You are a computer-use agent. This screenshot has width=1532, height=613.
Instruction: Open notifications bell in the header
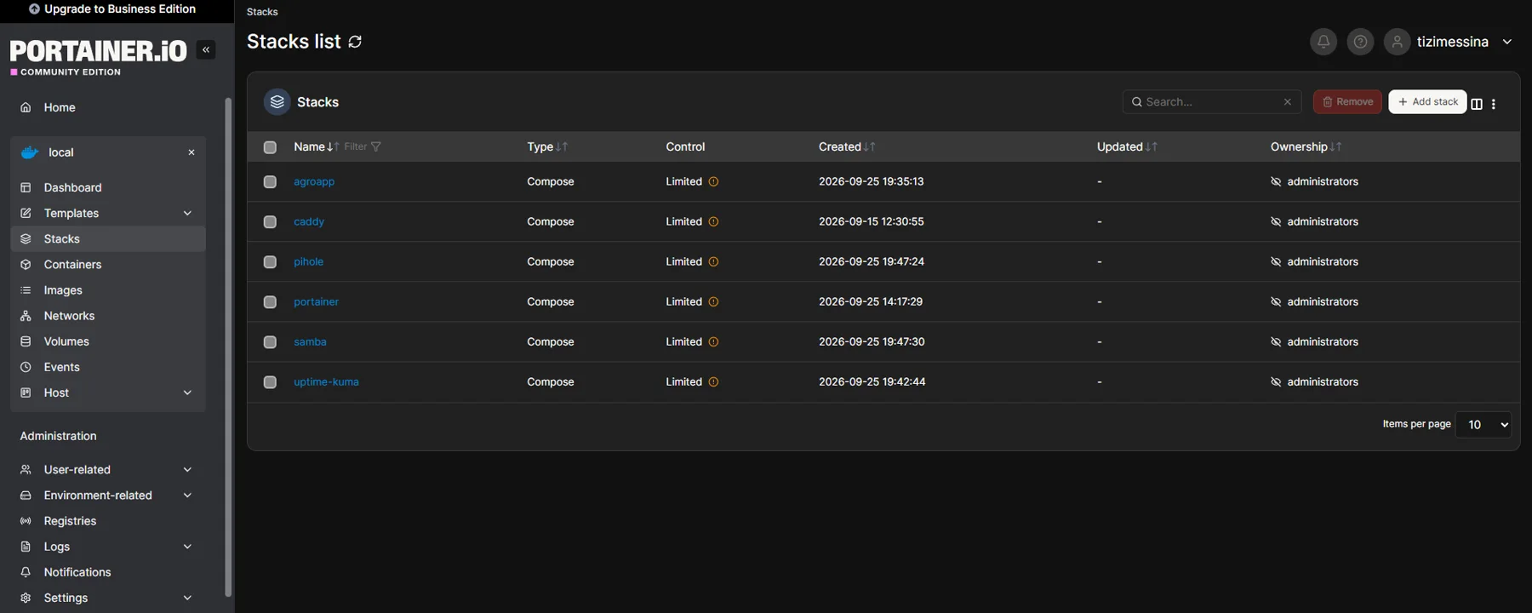(1323, 42)
